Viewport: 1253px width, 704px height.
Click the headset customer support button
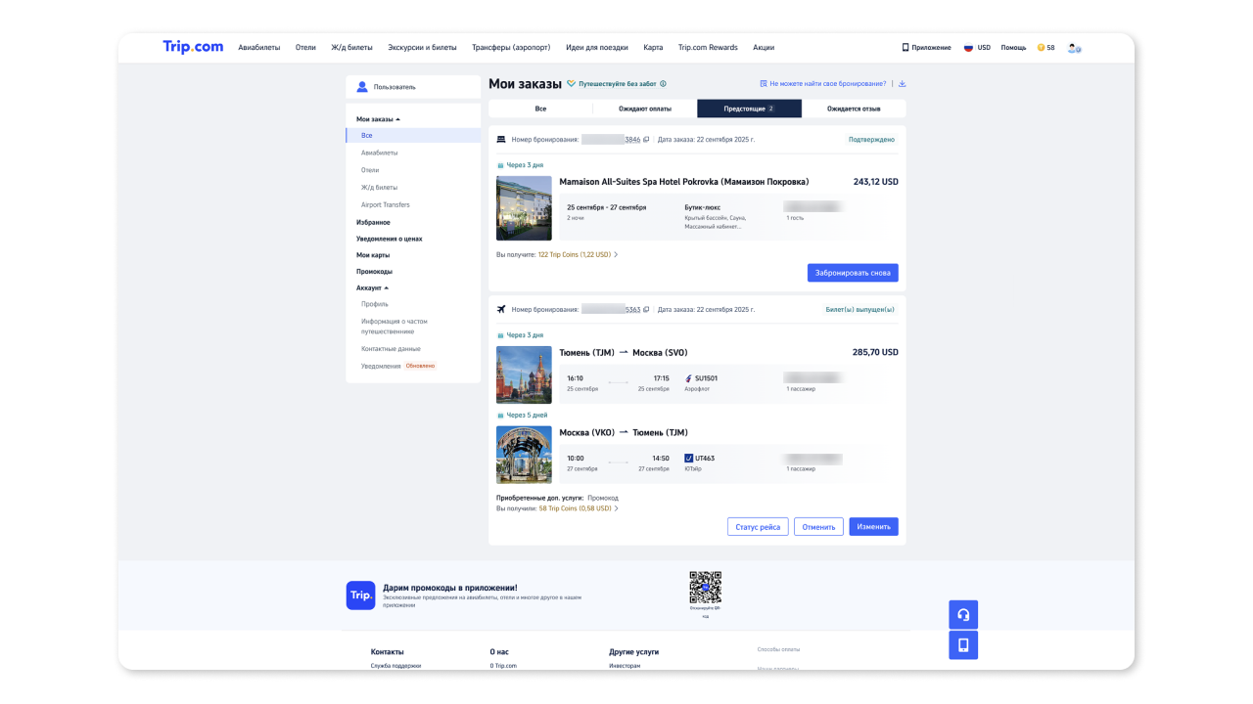point(963,614)
